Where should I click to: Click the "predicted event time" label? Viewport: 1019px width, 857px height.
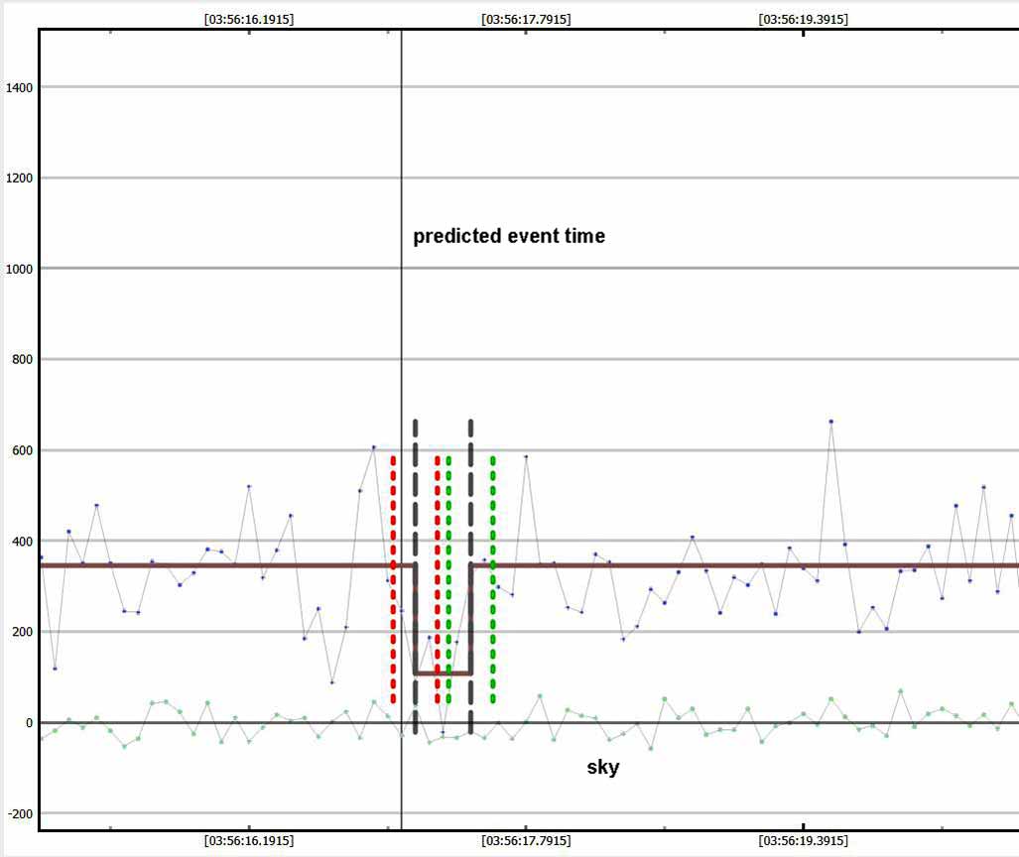tap(509, 237)
